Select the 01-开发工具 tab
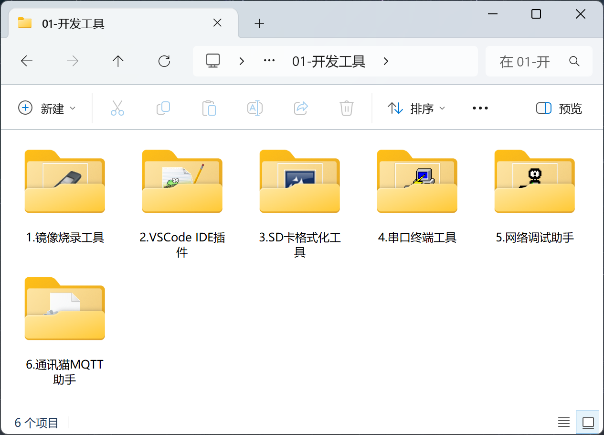Screen dimensions: 604x435 [123, 23]
